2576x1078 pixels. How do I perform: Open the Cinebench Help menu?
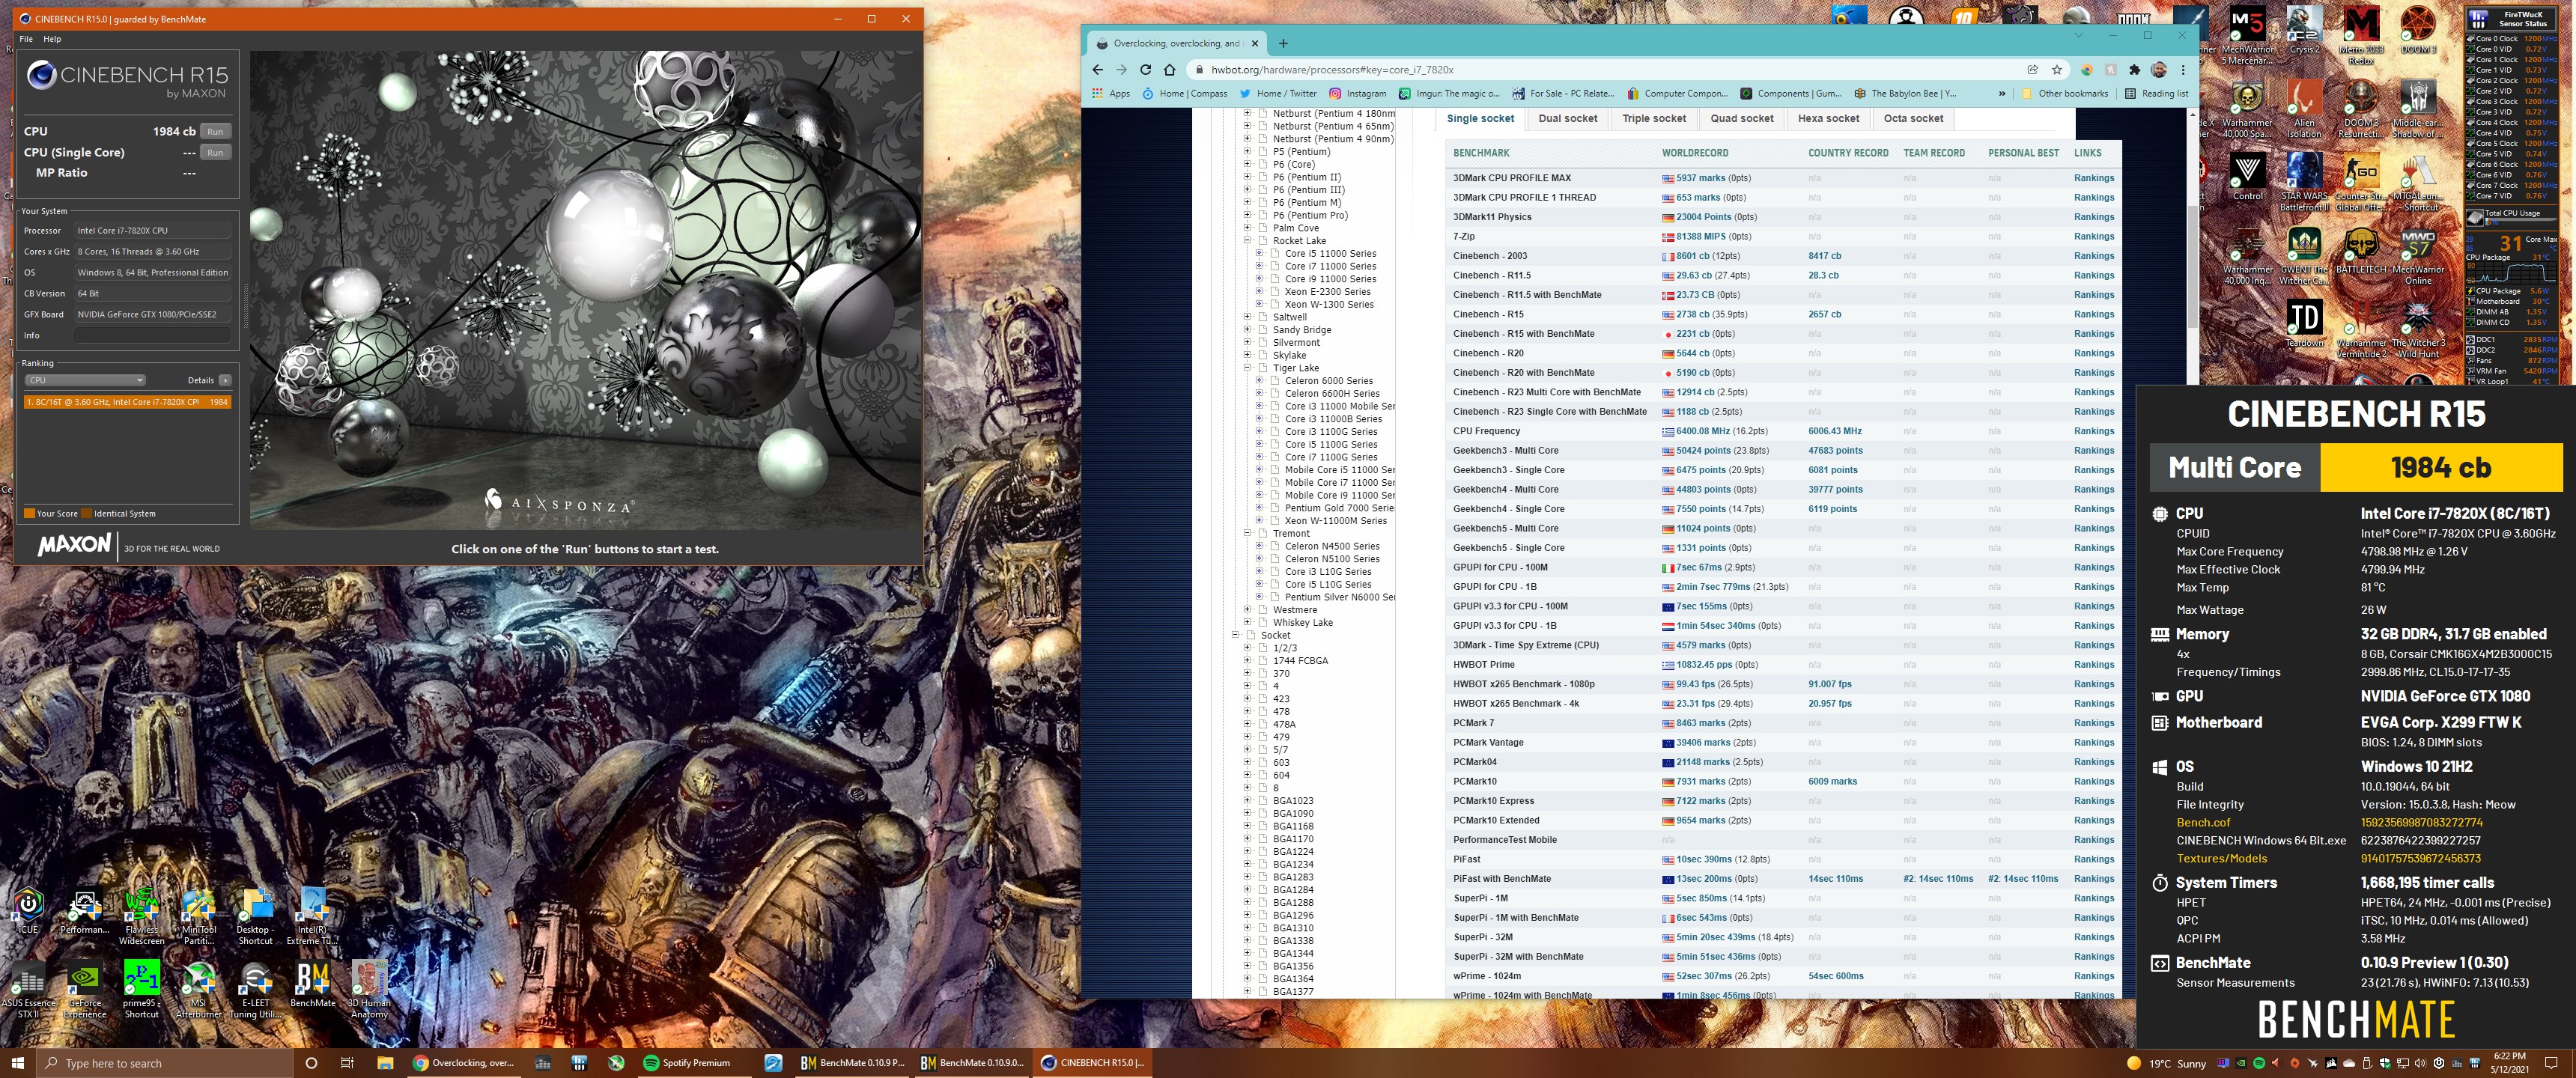[52, 39]
